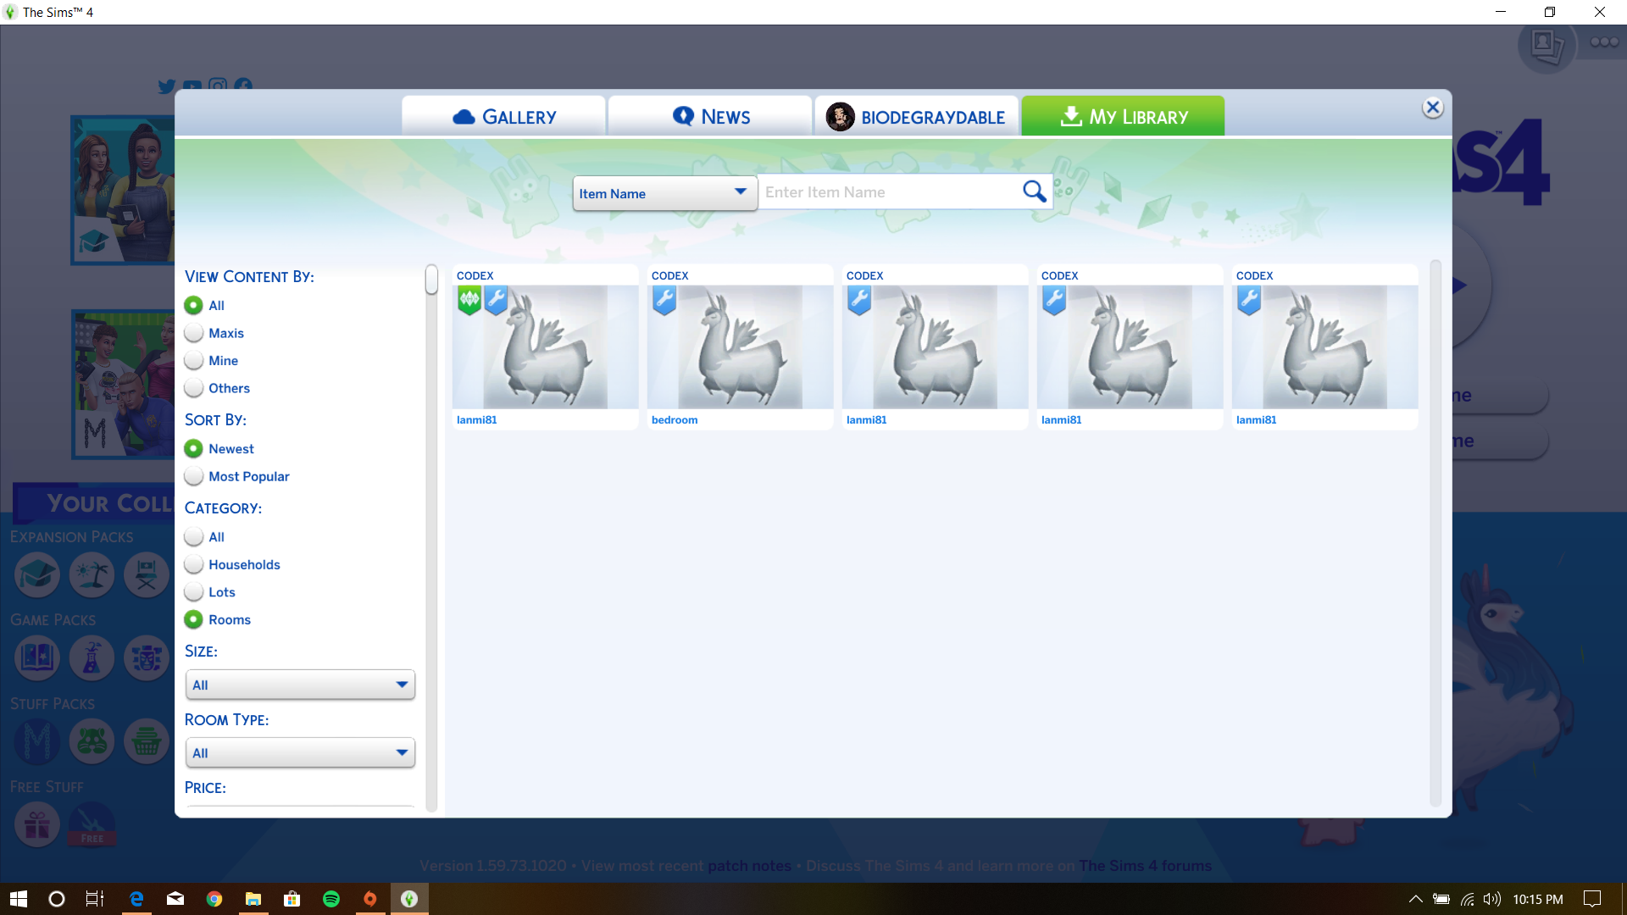
Task: Click the lanmi81 creator name under first item
Action: pyautogui.click(x=477, y=419)
